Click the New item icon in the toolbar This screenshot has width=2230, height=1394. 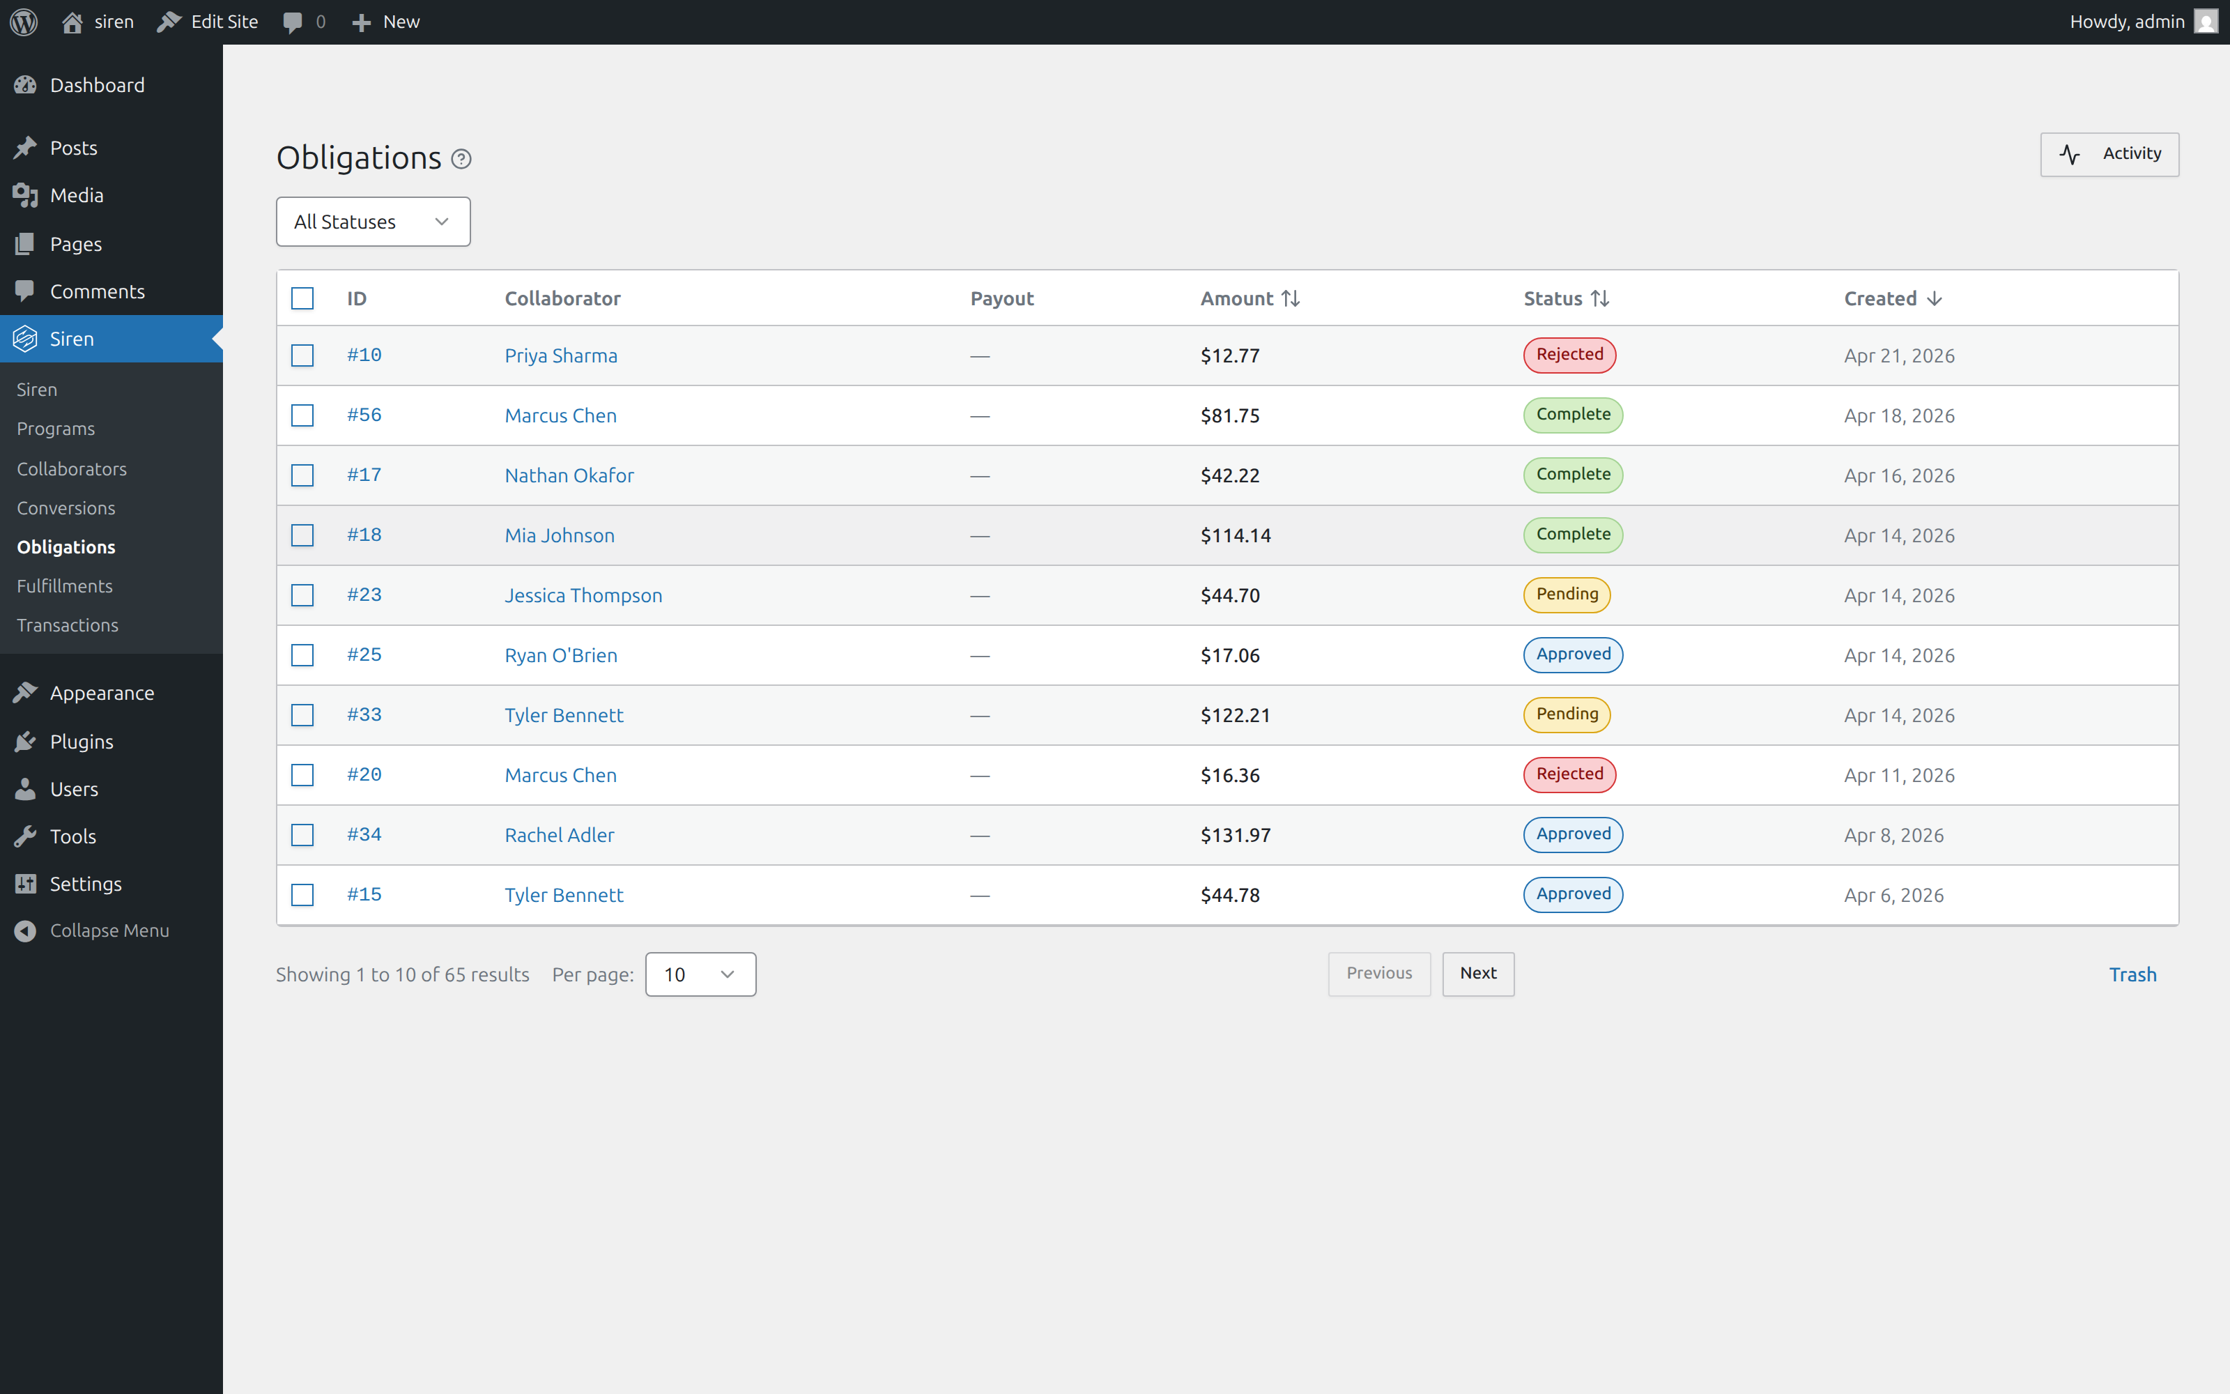(x=361, y=21)
